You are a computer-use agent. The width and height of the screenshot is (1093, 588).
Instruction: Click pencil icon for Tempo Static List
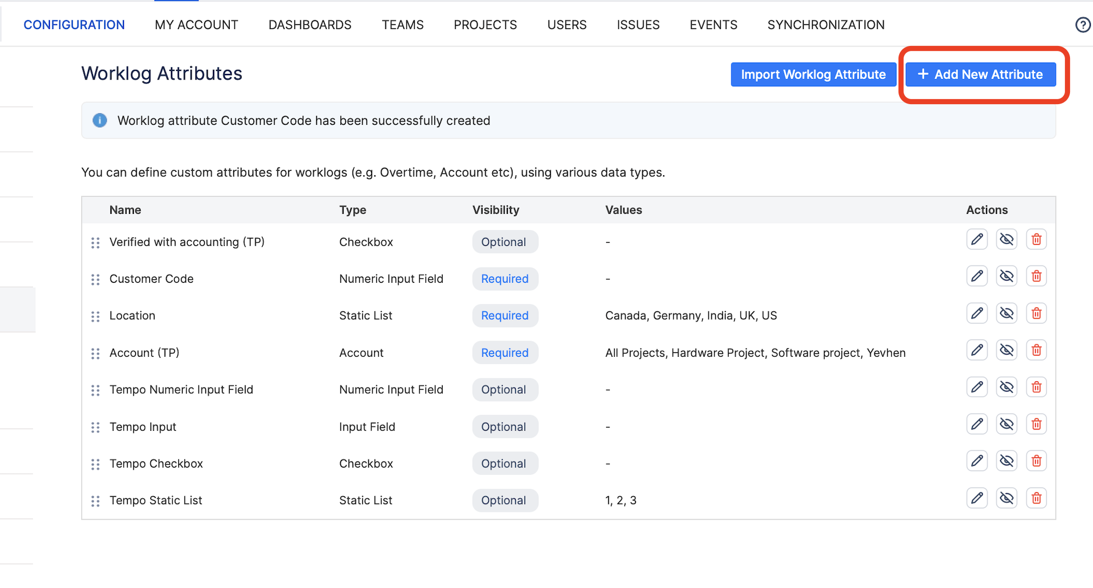click(x=977, y=498)
